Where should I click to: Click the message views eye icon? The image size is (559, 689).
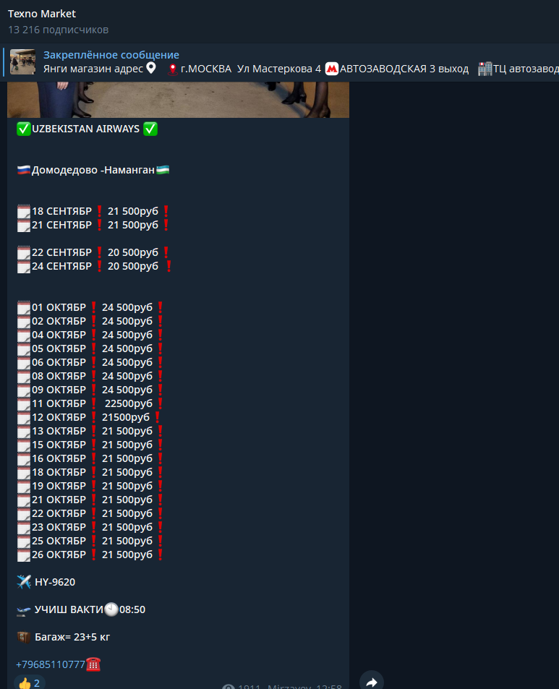pos(228,686)
